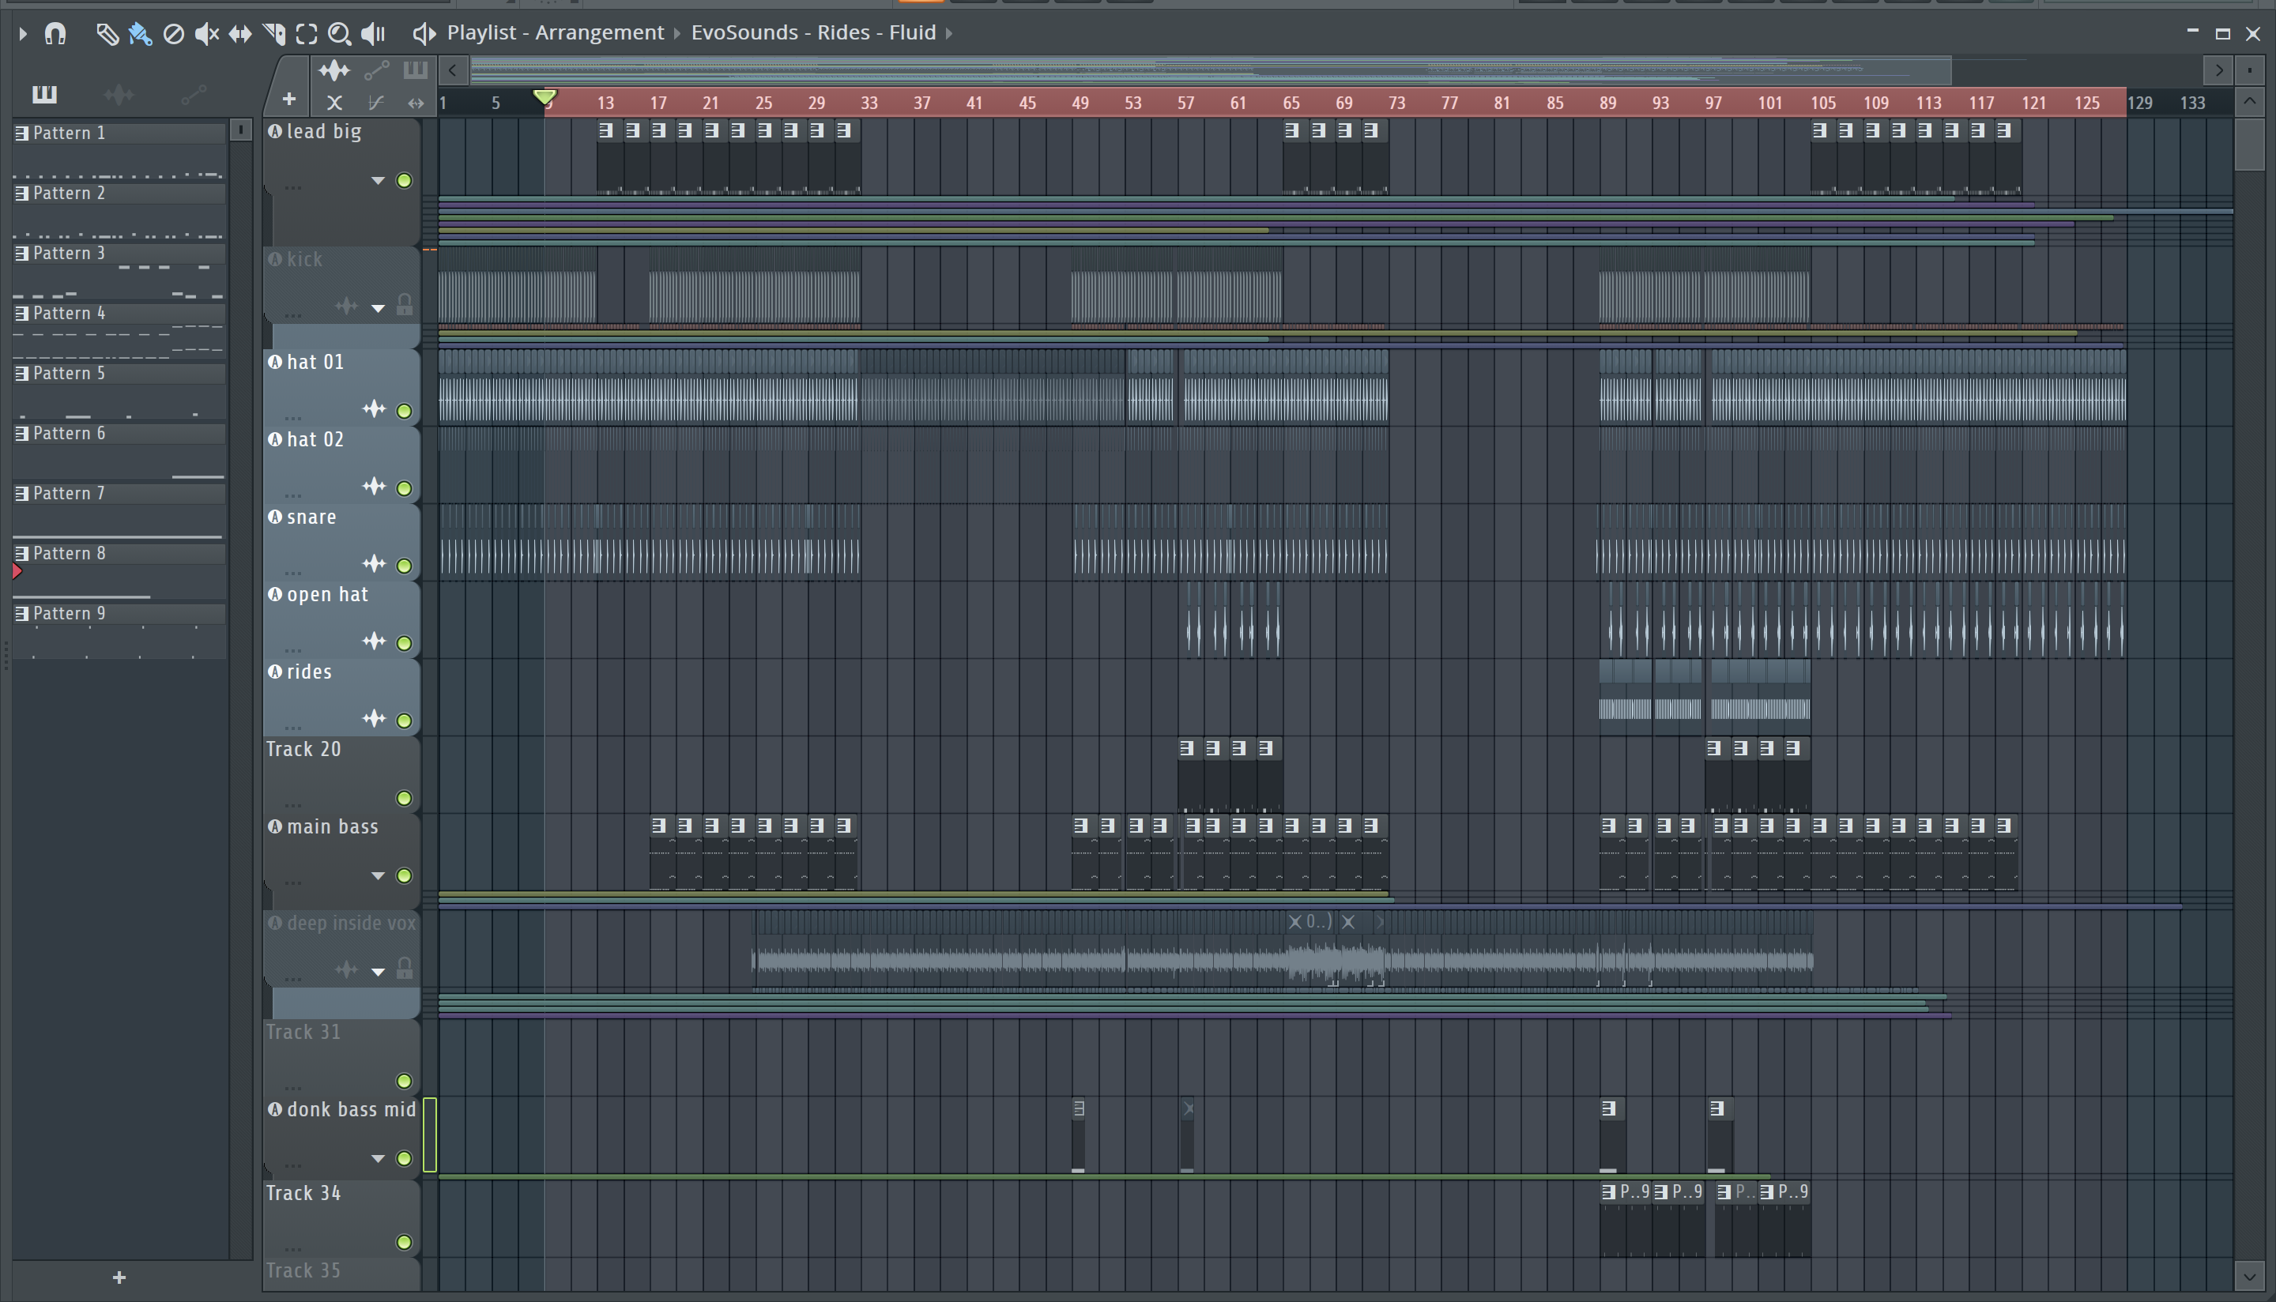Screen dimensions: 2276x1302
Task: Focus audio clips in playlist header
Action: (x=334, y=70)
